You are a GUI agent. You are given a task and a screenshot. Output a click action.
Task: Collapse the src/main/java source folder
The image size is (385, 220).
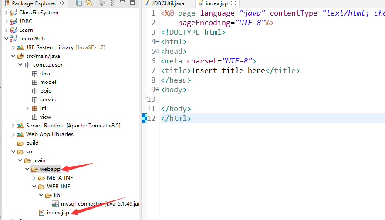coord(13,56)
